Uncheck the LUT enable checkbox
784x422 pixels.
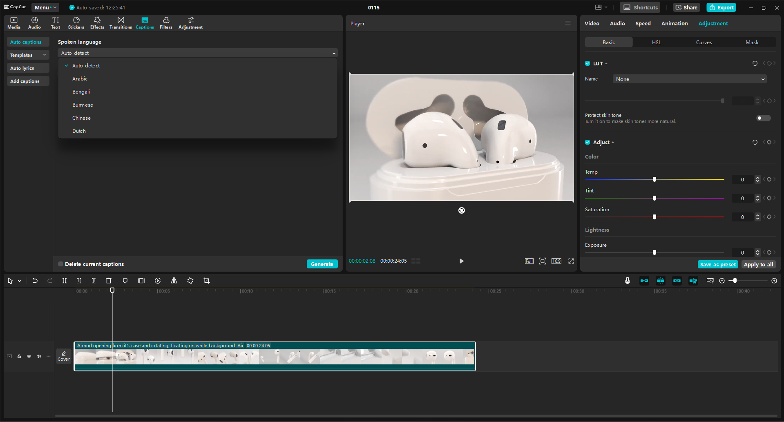pos(587,63)
